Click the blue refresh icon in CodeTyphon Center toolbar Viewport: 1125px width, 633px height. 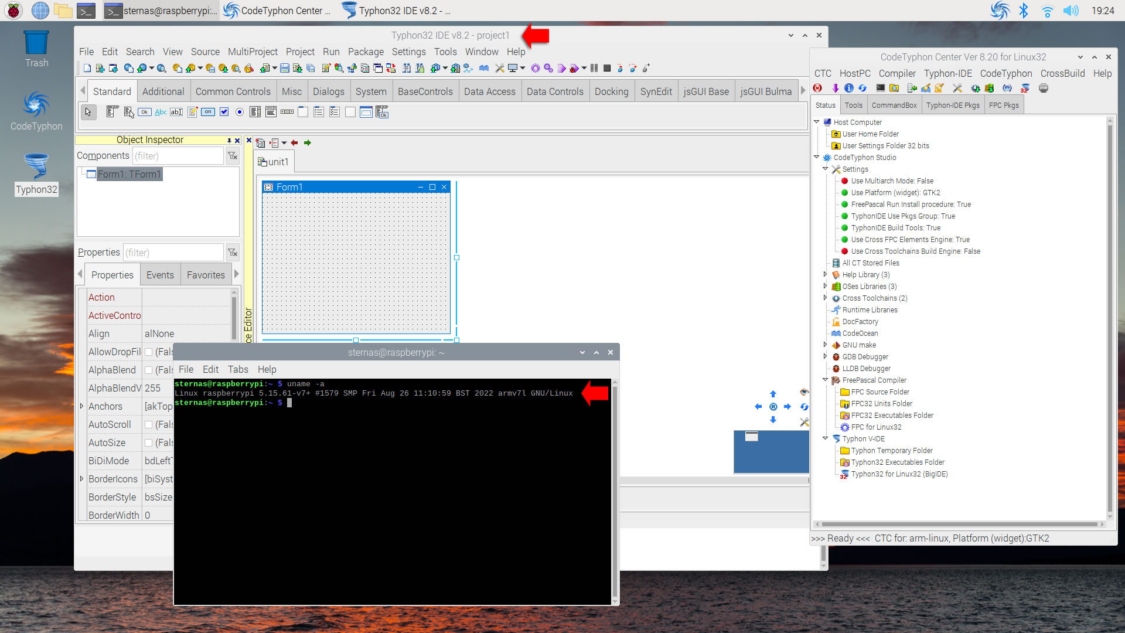click(862, 89)
